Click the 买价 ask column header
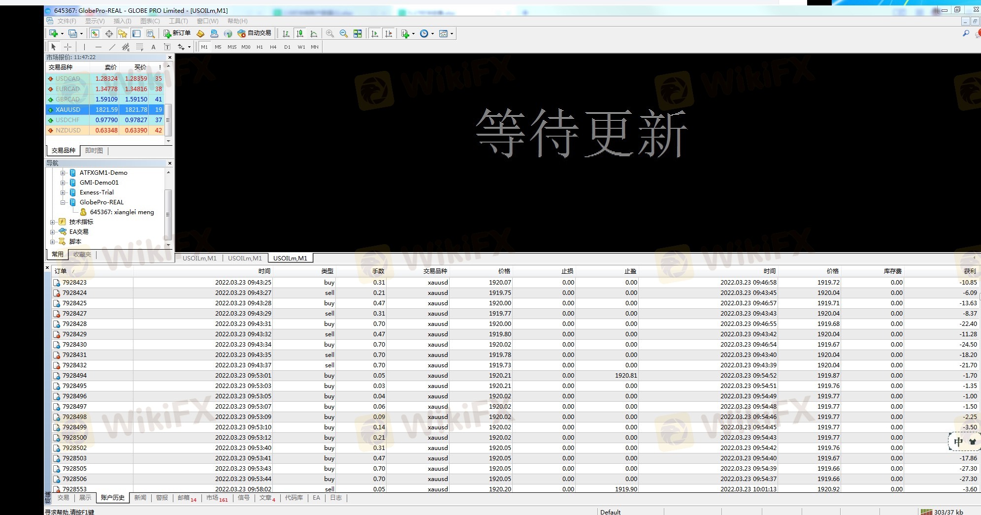 tap(134, 67)
